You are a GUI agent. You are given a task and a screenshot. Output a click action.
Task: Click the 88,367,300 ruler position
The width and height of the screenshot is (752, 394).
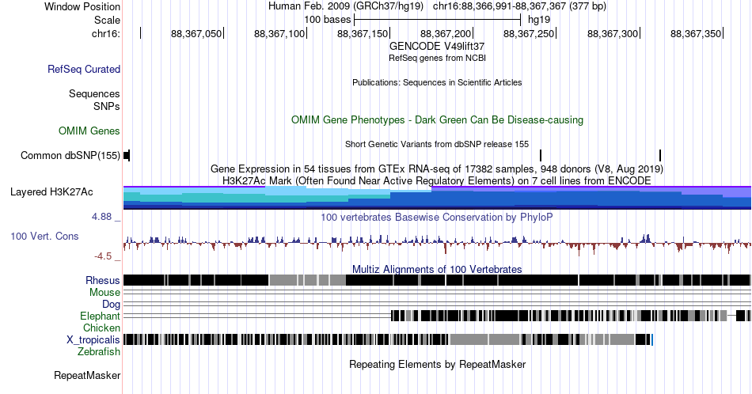click(613, 33)
